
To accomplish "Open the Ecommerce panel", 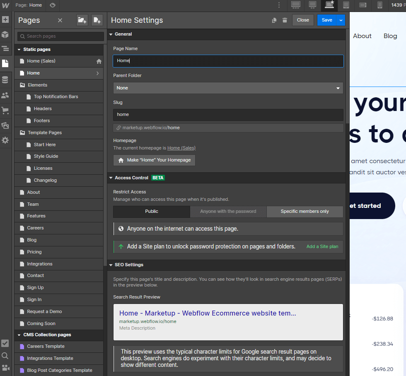I will (6, 111).
